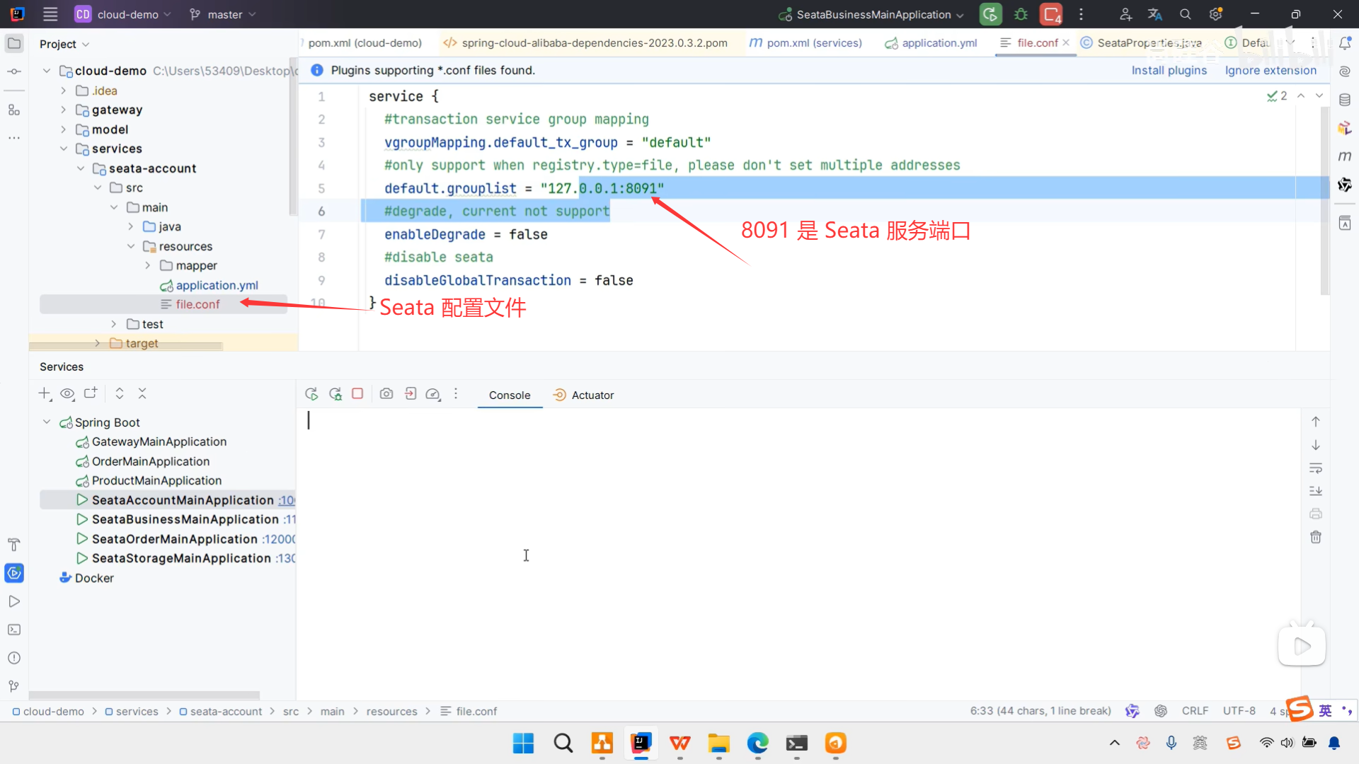Click the Debug bug icon in top toolbar
Viewport: 1359px width, 764px height.
tap(1021, 14)
